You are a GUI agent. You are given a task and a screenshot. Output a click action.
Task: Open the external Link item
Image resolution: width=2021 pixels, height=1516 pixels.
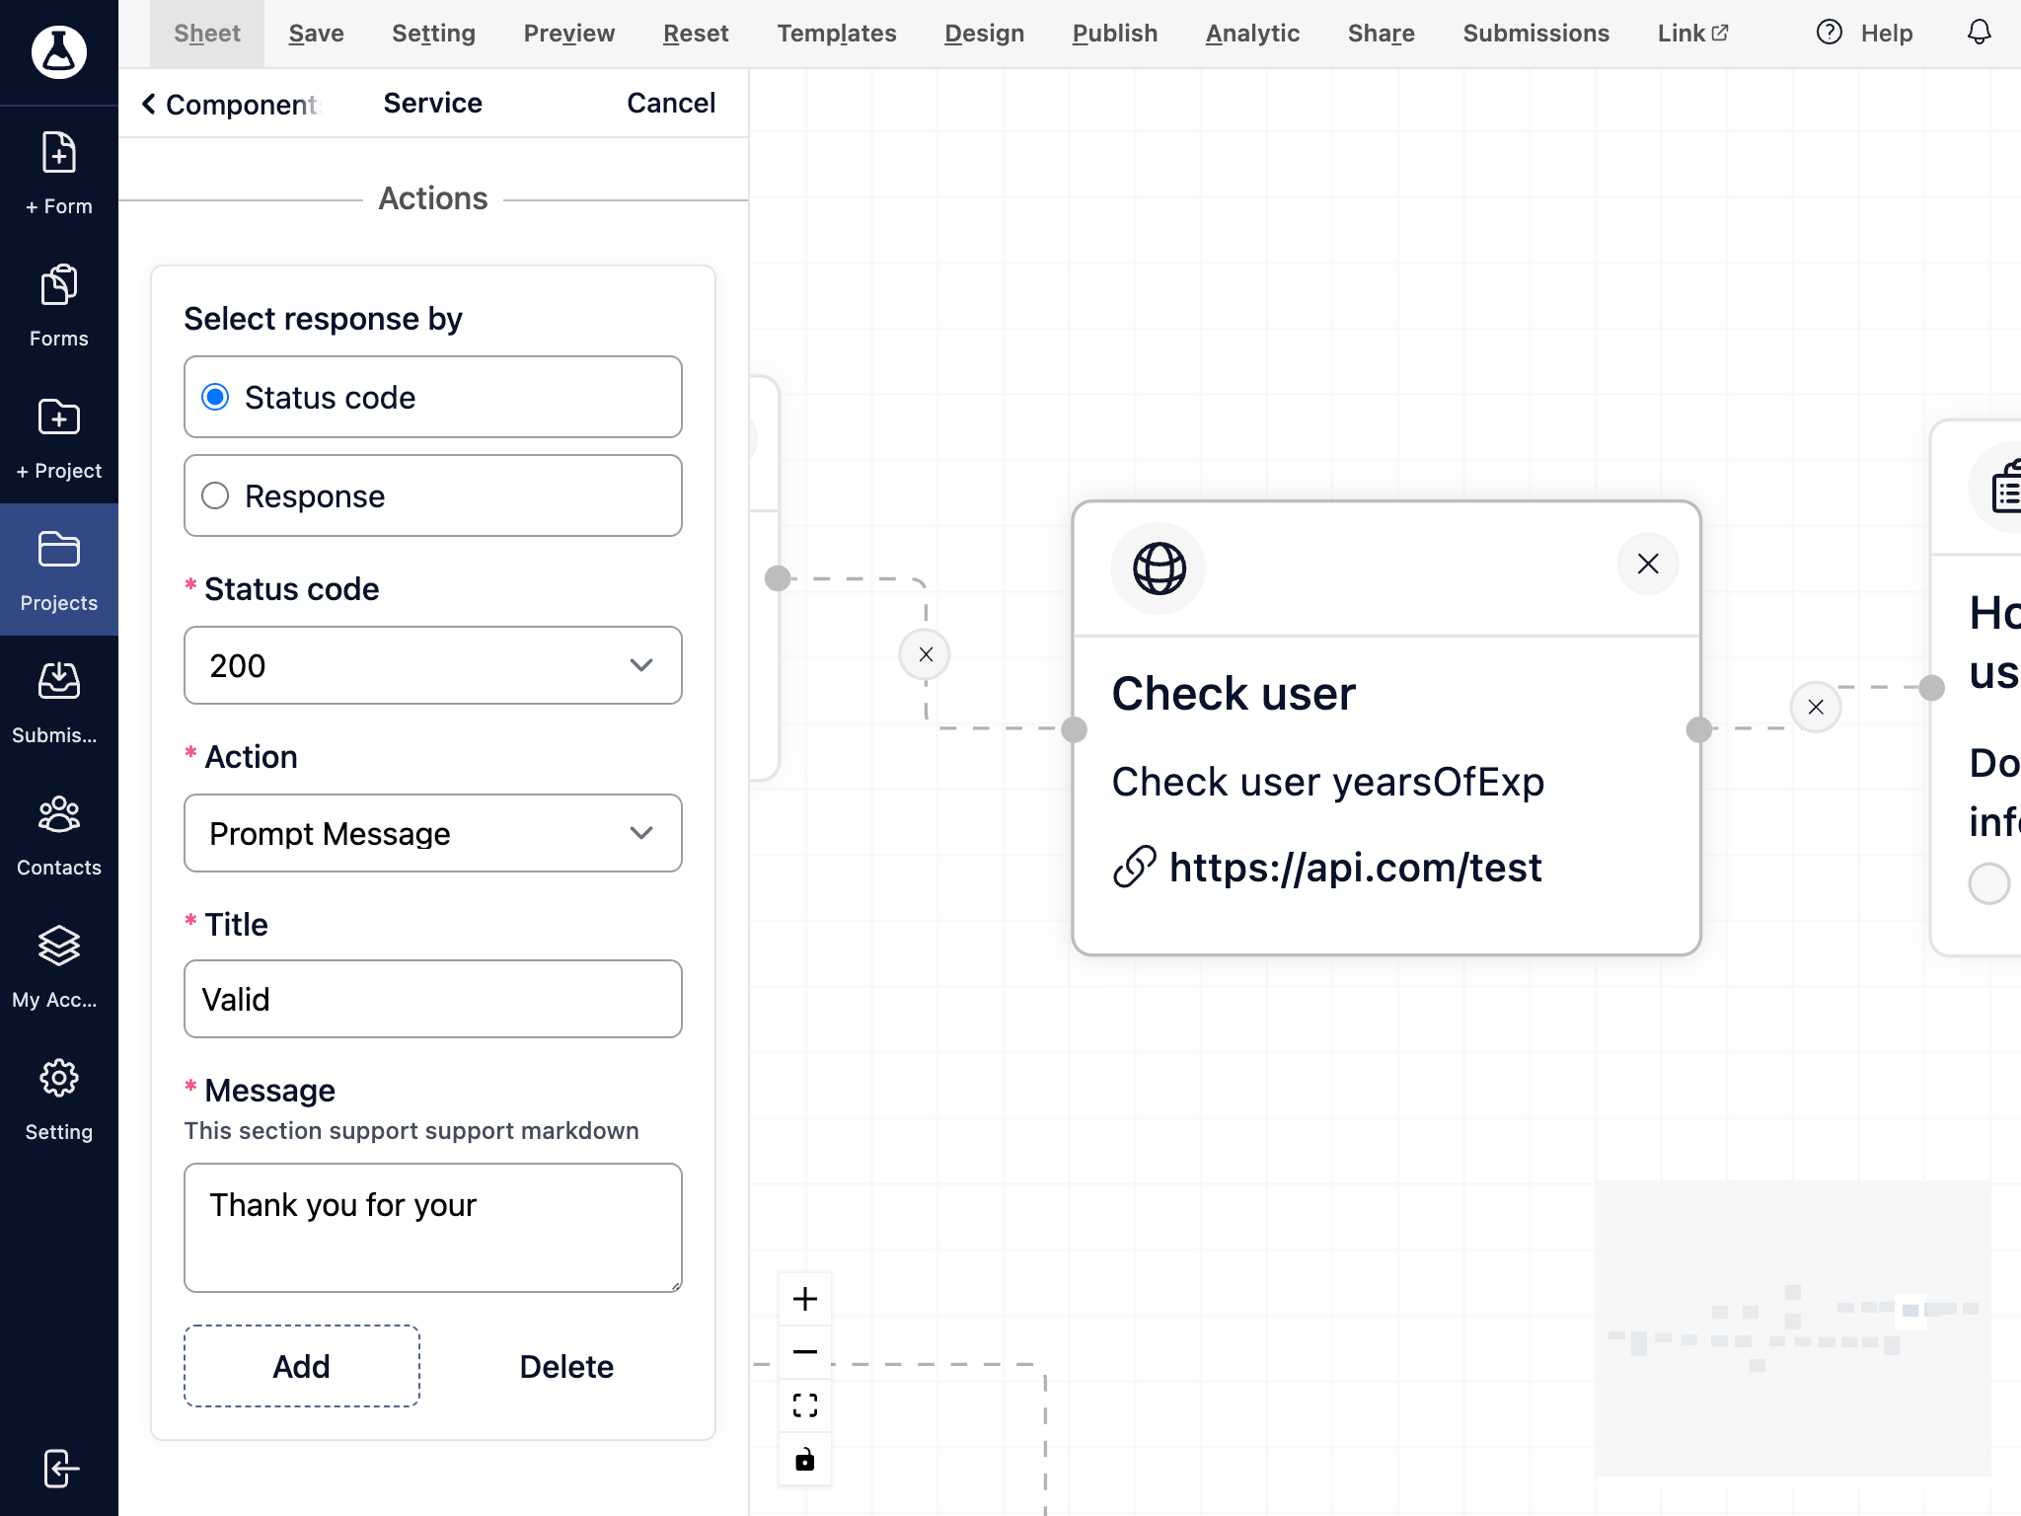point(1693,34)
